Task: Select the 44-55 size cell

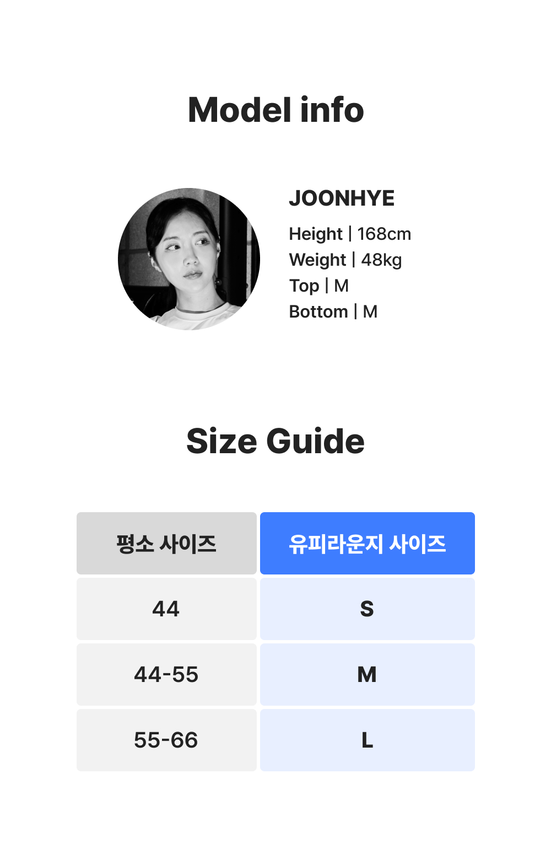Action: (x=166, y=674)
